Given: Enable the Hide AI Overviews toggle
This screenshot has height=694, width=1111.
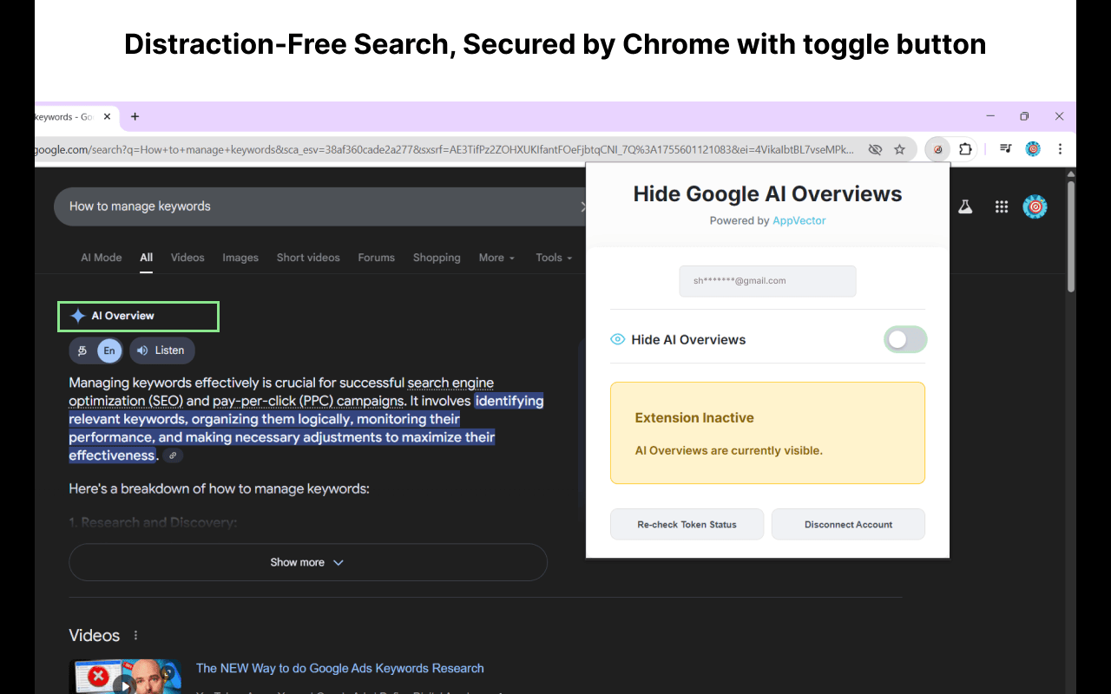Looking at the screenshot, I should point(905,339).
